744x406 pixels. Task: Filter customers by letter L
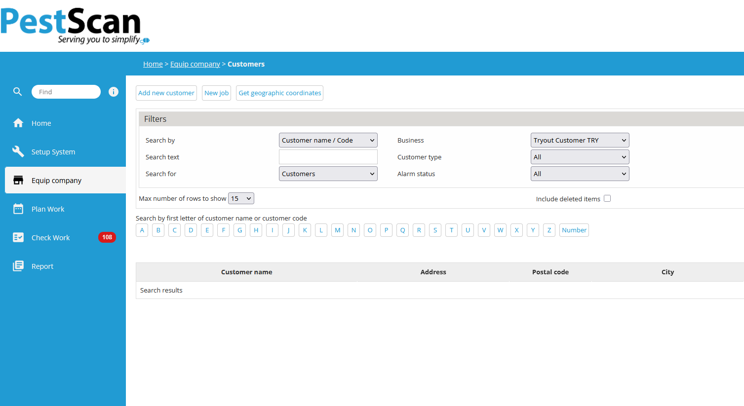click(x=321, y=230)
